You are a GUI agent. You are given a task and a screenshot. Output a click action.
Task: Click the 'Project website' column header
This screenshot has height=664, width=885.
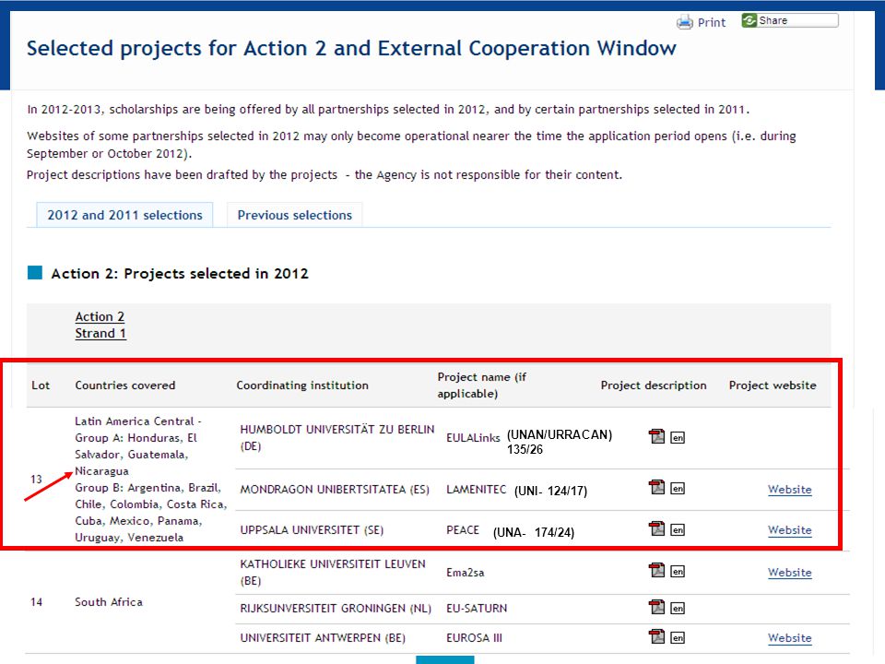pos(773,385)
